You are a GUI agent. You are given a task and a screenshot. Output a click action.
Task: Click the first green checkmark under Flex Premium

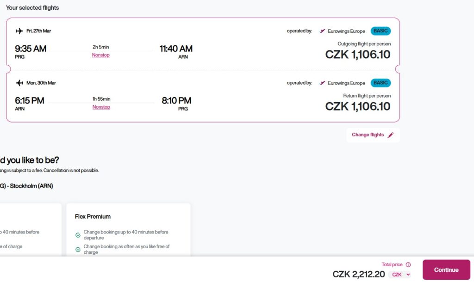[x=78, y=235]
